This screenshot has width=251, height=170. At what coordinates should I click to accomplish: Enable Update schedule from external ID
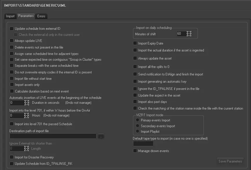click(x=12, y=29)
